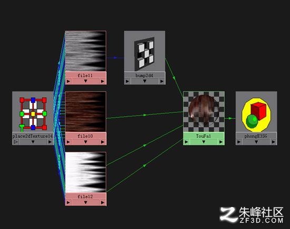Click bump2d4 right output connection arrow
Image resolution: width=290 pixels, height=229 pixels.
pos(162,81)
